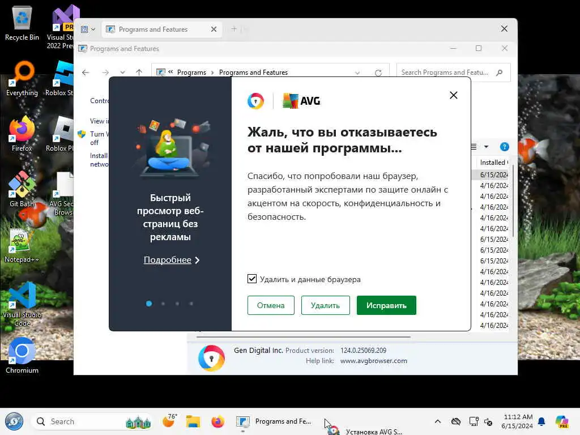Click the taskbar Search box
Screen dimensions: 580x435
pyautogui.click(x=92, y=421)
